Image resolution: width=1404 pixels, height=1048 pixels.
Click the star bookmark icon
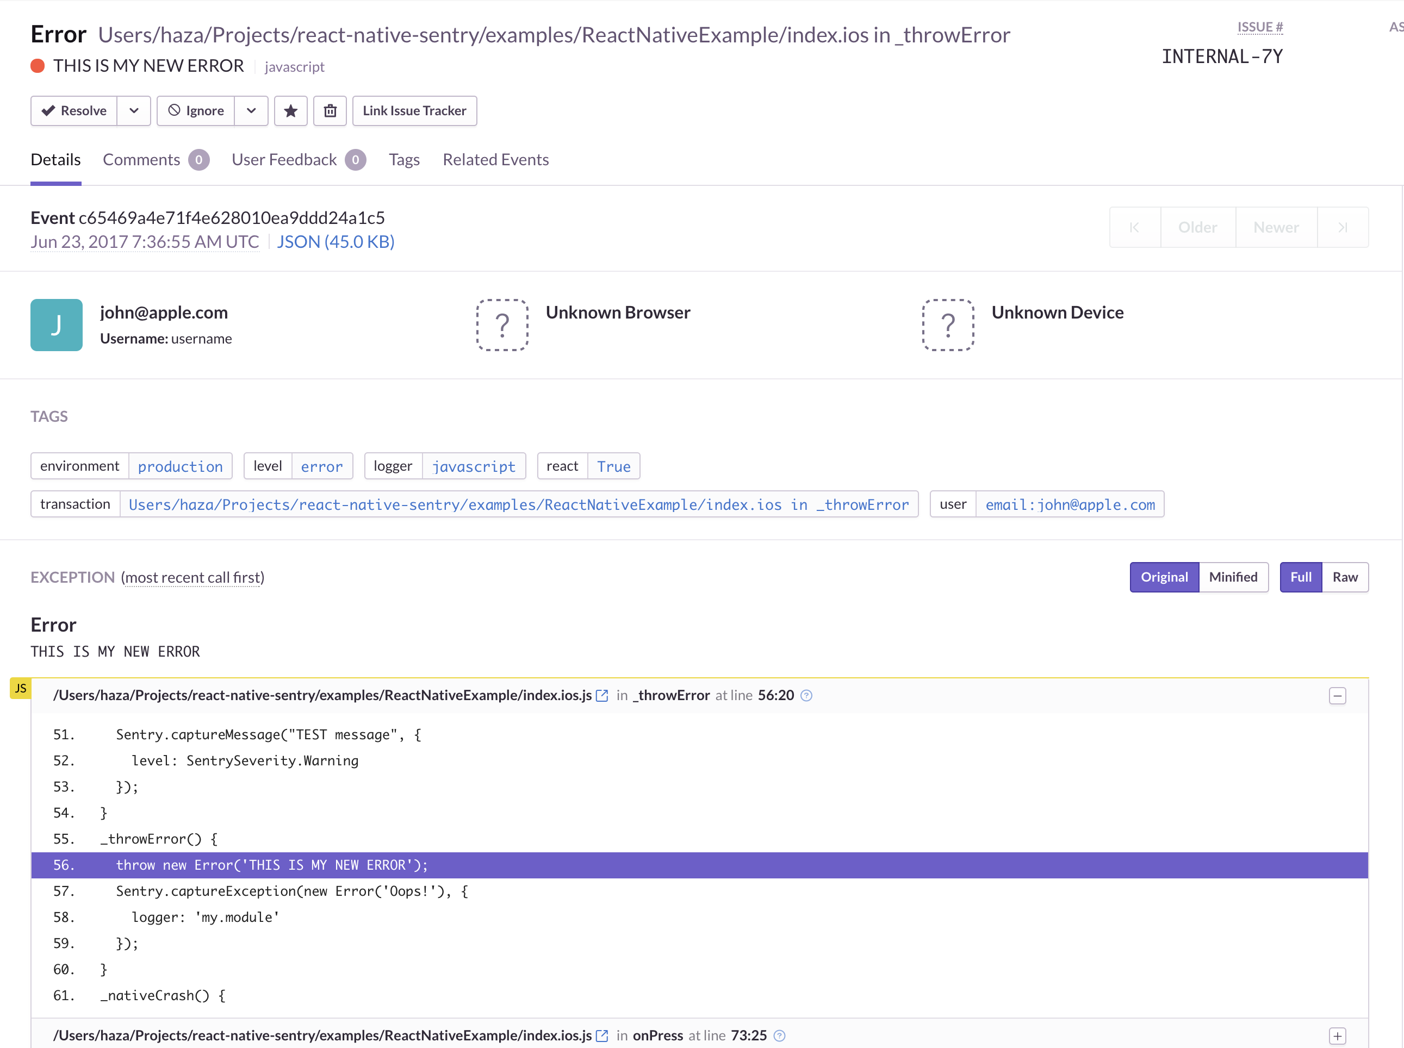290,111
